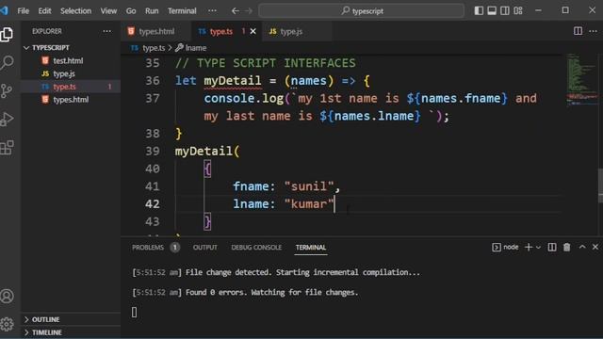603x339 pixels.
Task: Click type.ts breadcrumb item
Action: pyautogui.click(x=149, y=48)
